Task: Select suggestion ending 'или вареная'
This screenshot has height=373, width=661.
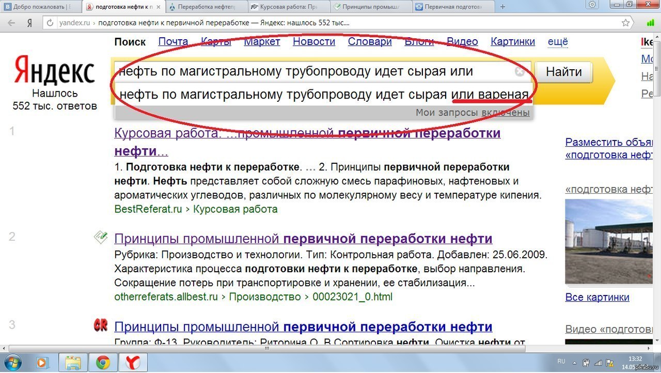Action: [324, 94]
